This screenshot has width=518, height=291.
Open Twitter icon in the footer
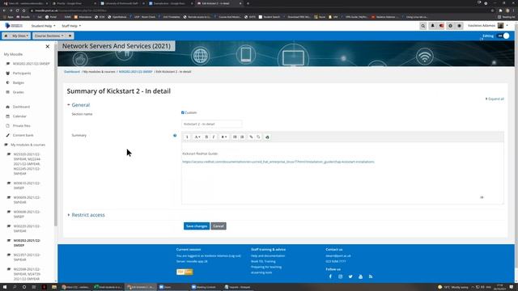pos(350,276)
